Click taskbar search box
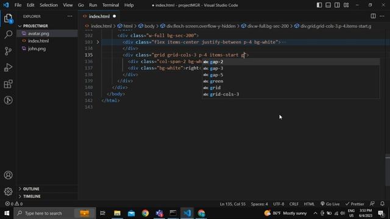This screenshot has width=390, height=219. point(55,213)
